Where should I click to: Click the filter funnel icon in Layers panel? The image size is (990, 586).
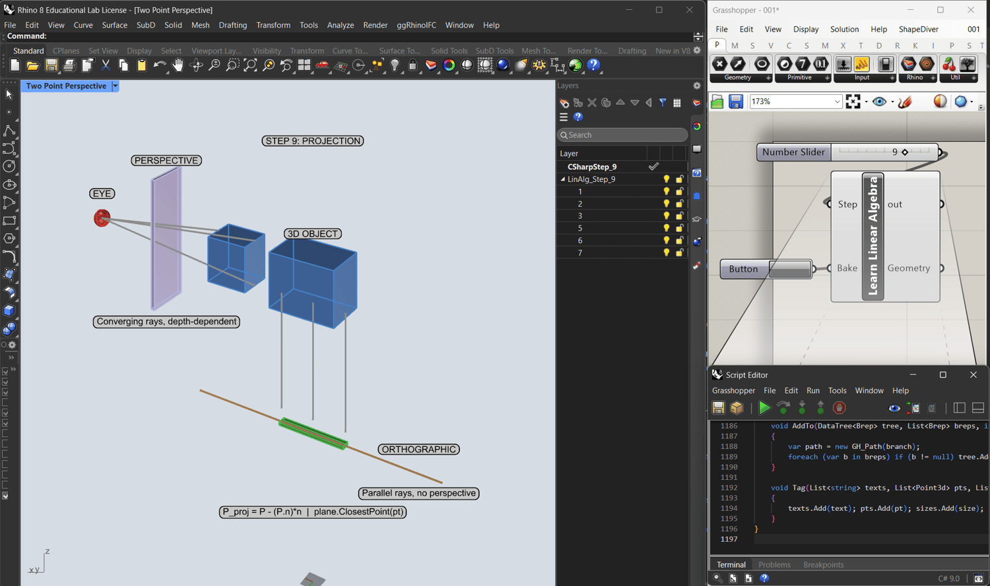(663, 103)
